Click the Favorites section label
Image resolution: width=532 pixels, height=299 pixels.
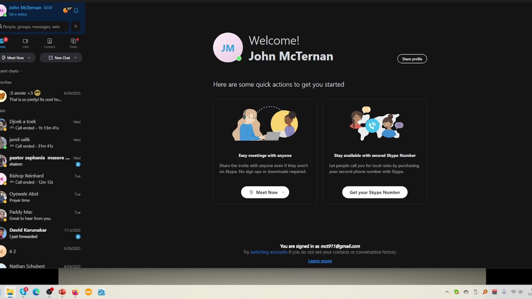click(6, 82)
